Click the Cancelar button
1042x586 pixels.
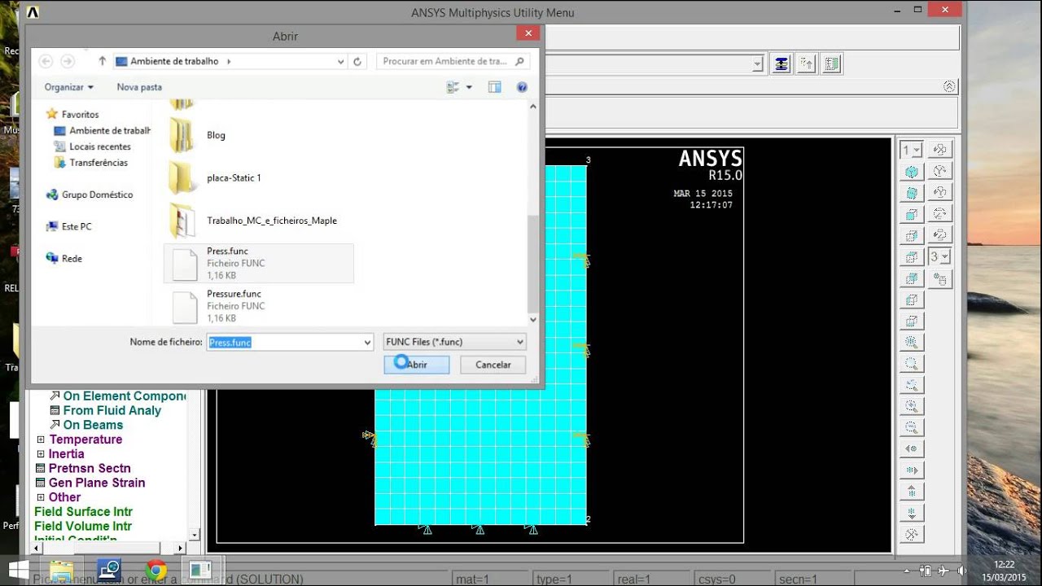(x=493, y=365)
